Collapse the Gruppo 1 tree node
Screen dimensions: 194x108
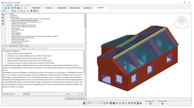click(x=7, y=14)
